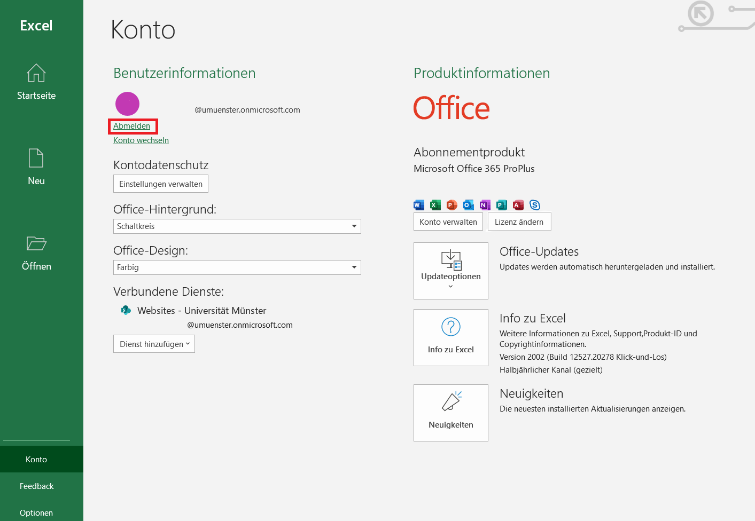Viewport: 755px width, 521px height.
Task: Click the Outlook app icon
Action: coord(469,205)
